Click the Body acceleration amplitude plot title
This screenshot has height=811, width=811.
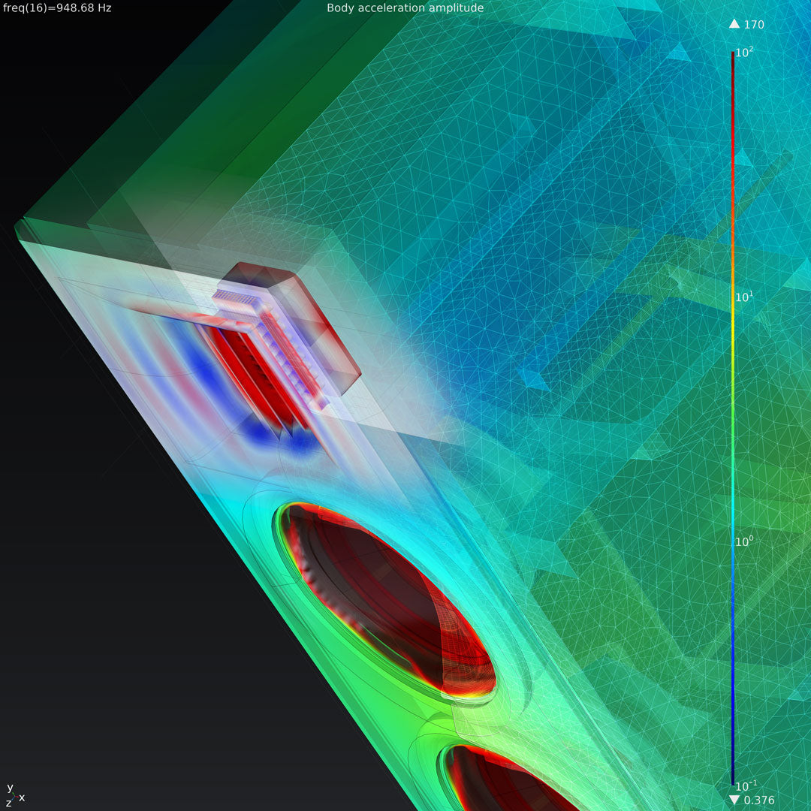[x=405, y=8]
